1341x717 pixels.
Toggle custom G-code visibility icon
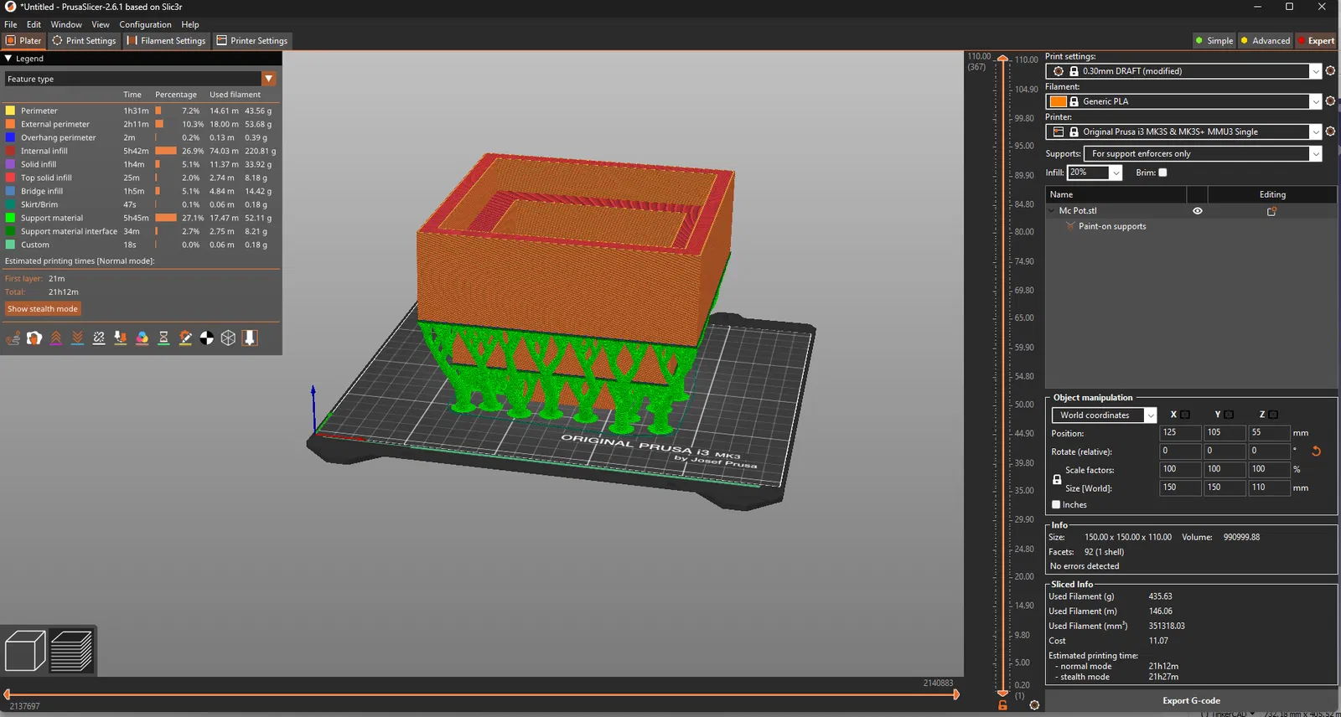pyautogui.click(x=185, y=338)
